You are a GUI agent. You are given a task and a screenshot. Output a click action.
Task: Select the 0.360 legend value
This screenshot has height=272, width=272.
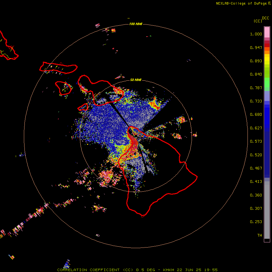coord(256,195)
